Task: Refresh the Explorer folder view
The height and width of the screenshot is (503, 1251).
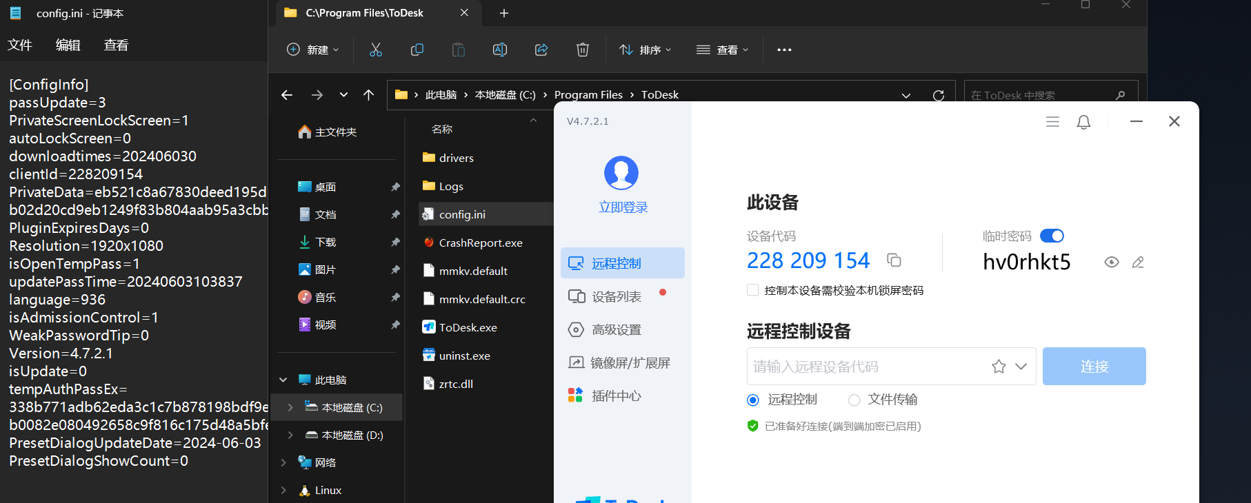Action: click(x=939, y=95)
